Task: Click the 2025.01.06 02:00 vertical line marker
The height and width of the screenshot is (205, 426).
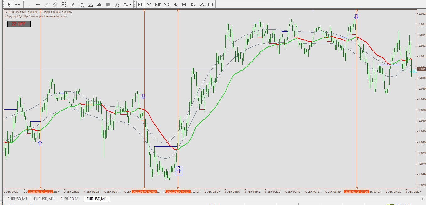Action: [x=144, y=192]
